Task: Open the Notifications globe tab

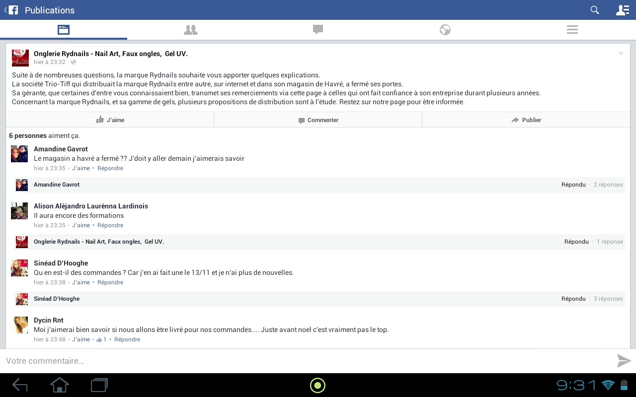Action: [x=445, y=30]
